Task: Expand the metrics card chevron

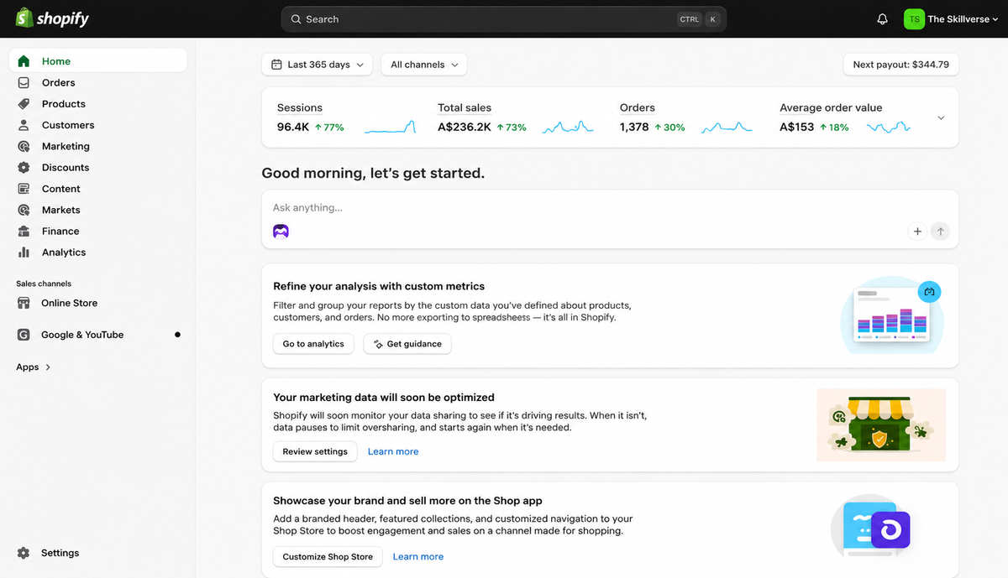Action: 941,118
